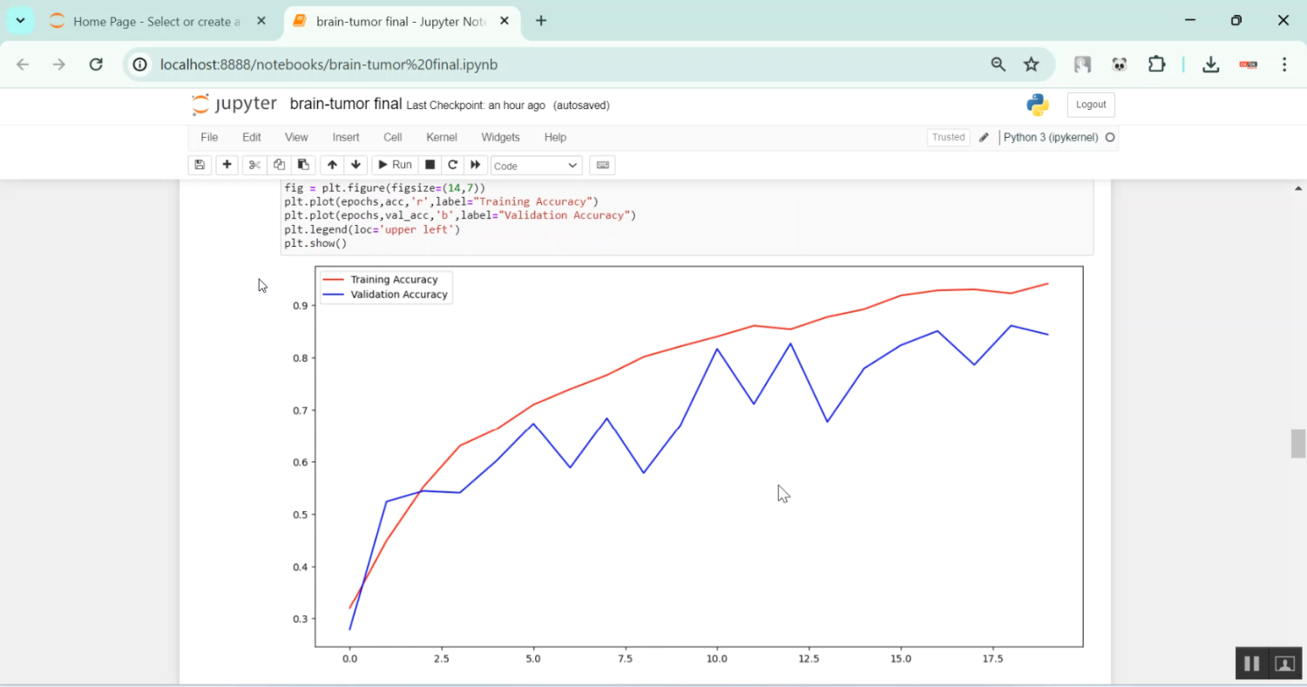The height and width of the screenshot is (687, 1307).
Task: Copy selected cells in the toolbar
Action: click(279, 165)
